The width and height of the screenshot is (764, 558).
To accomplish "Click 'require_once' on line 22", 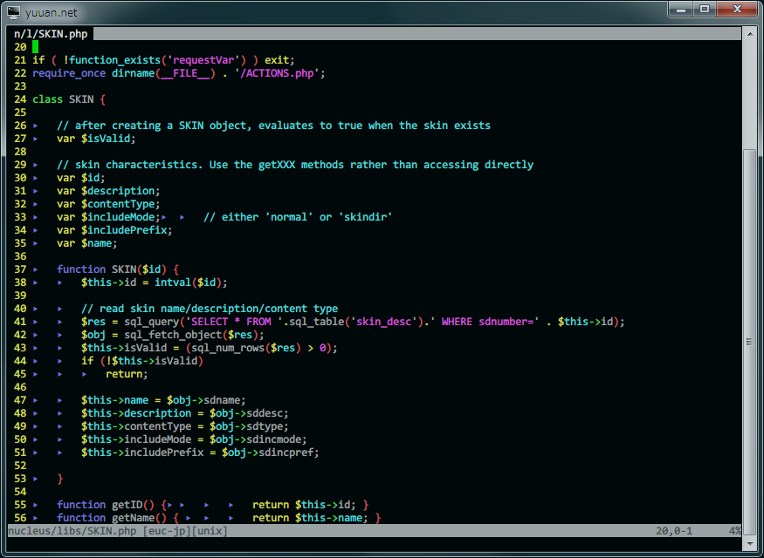I will click(69, 73).
